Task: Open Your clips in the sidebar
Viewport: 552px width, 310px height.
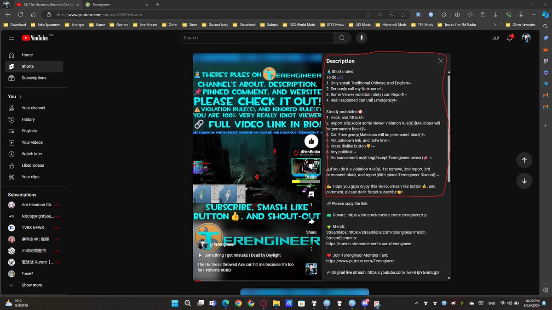Action: click(34, 177)
